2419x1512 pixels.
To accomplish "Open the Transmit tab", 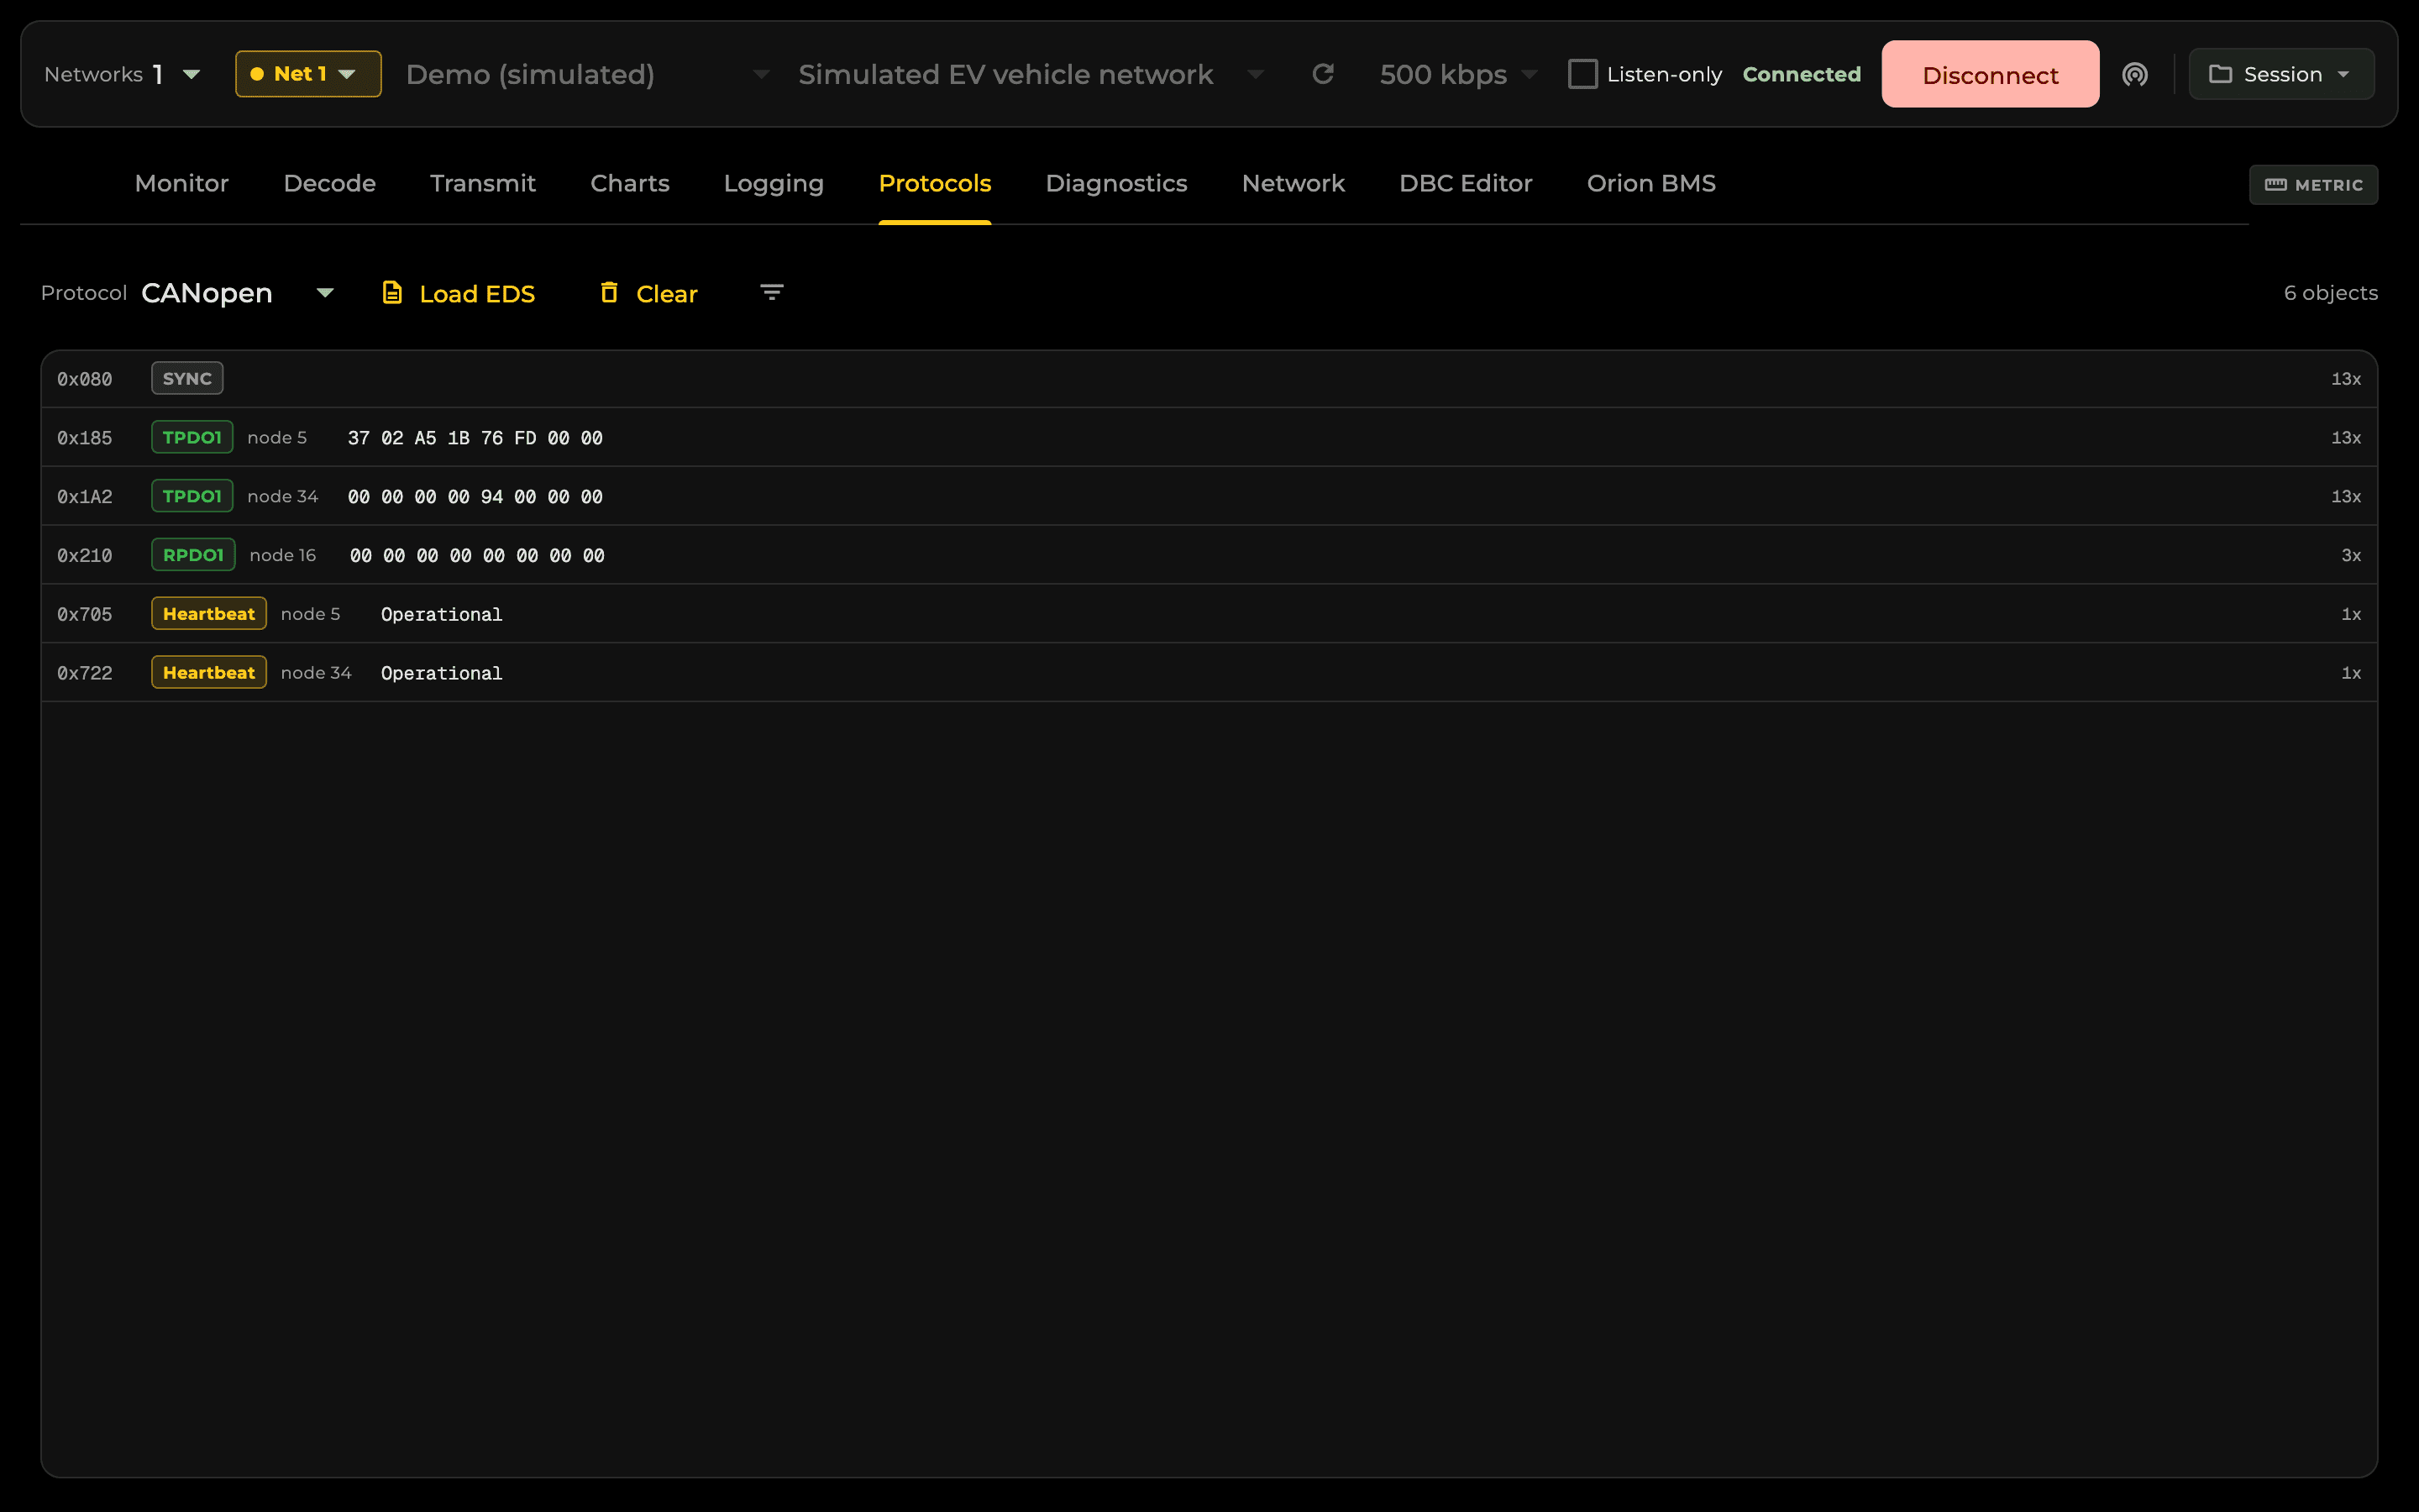I will 483,183.
